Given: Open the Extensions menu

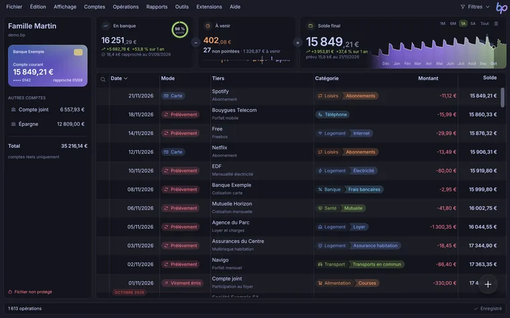Looking at the screenshot, I should coord(209,7).
